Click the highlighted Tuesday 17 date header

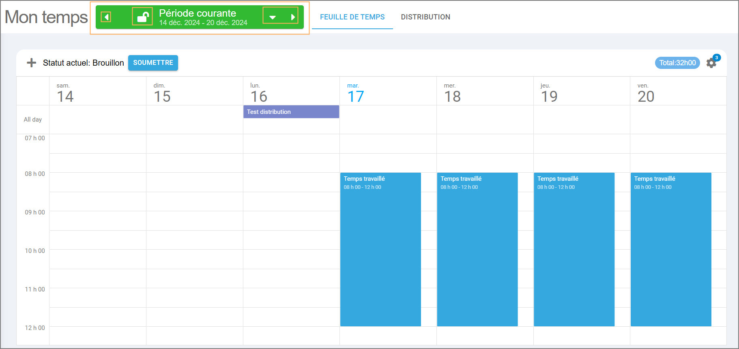pos(388,91)
